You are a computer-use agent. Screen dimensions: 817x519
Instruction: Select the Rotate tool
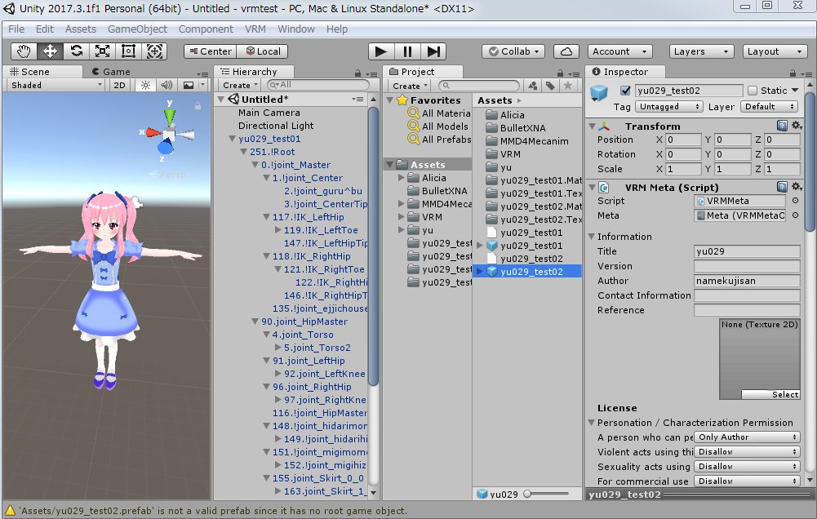click(x=76, y=51)
